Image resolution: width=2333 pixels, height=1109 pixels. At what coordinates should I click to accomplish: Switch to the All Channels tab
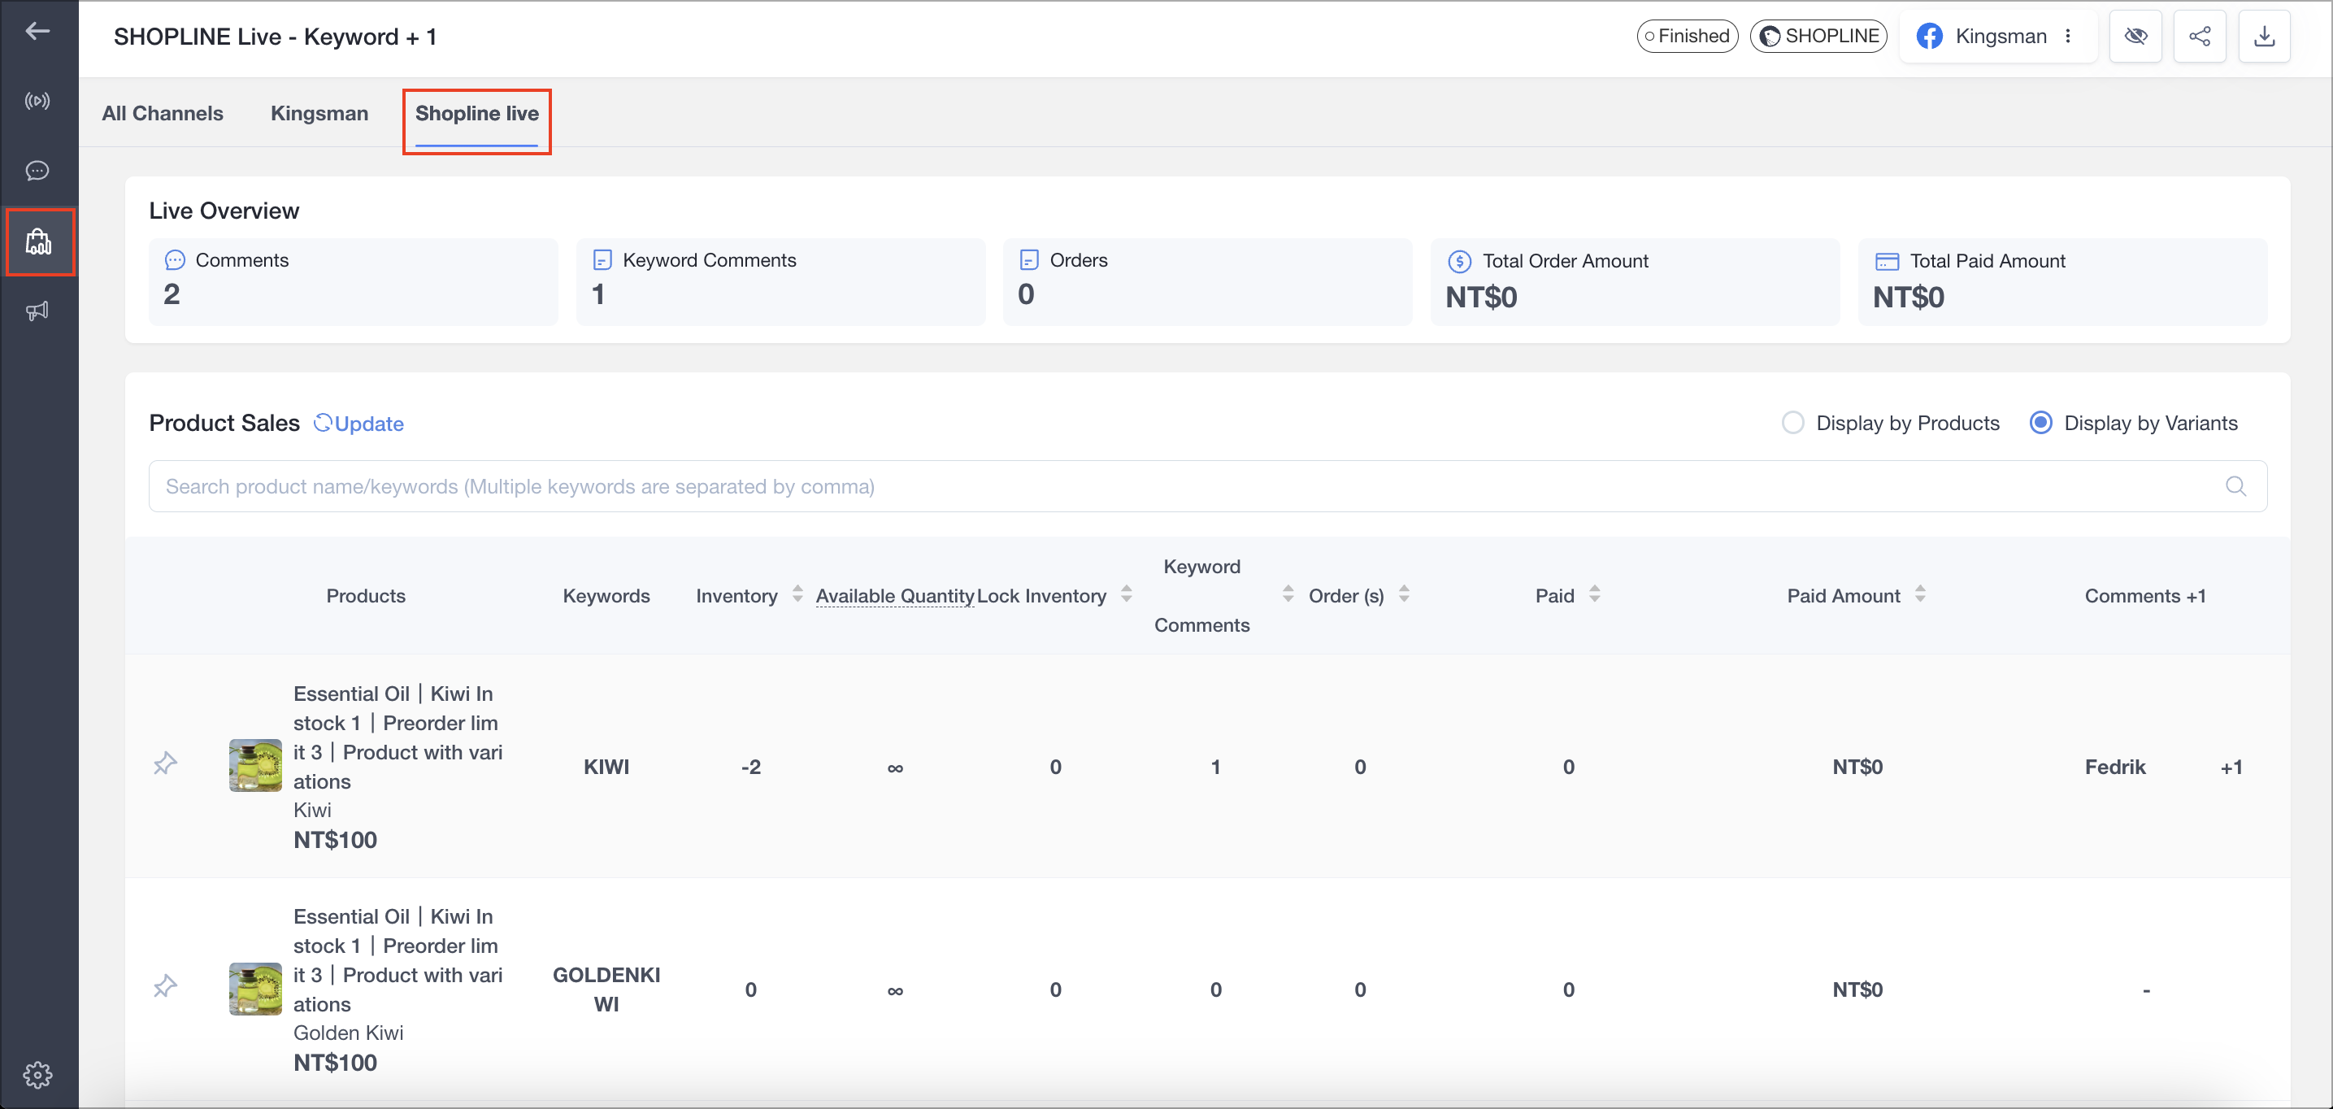click(162, 113)
